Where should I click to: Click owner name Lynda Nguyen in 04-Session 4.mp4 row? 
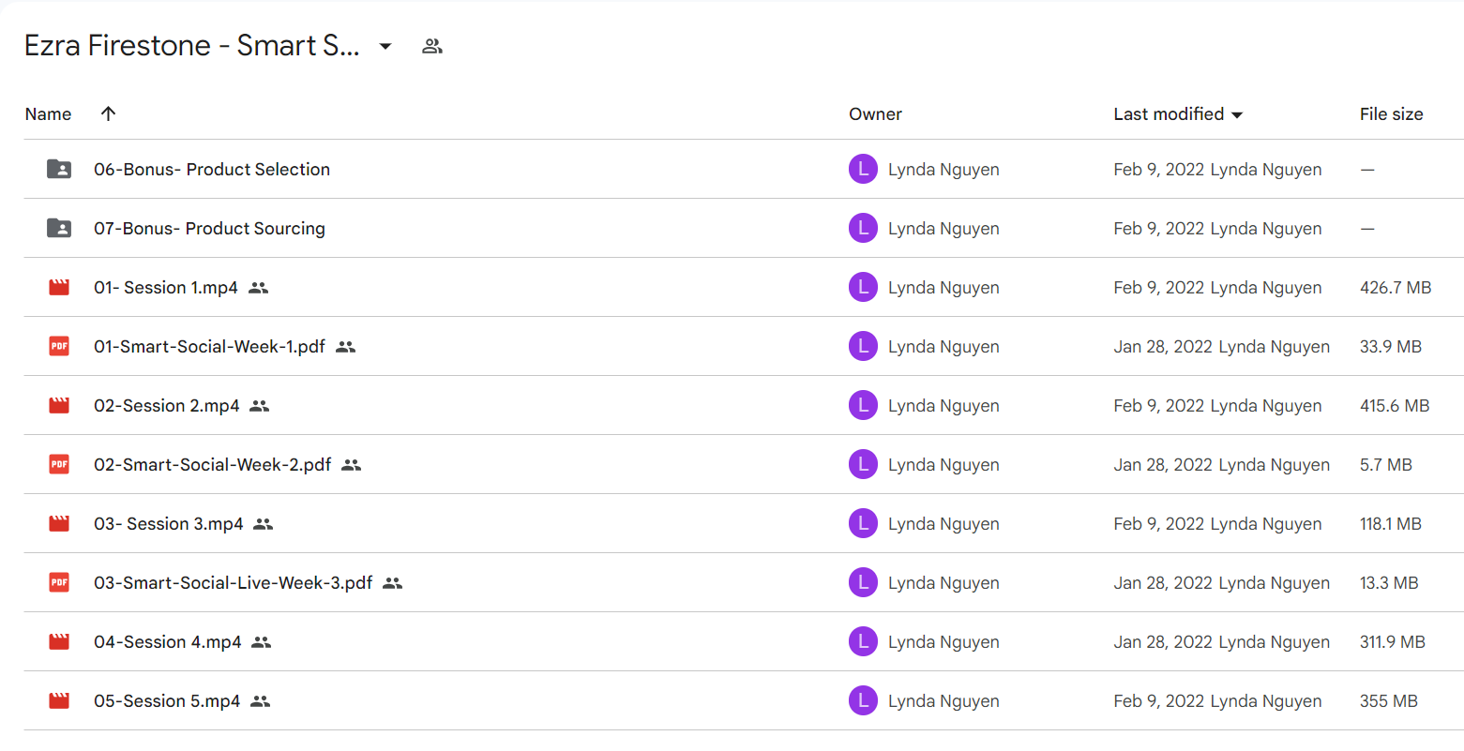943,642
